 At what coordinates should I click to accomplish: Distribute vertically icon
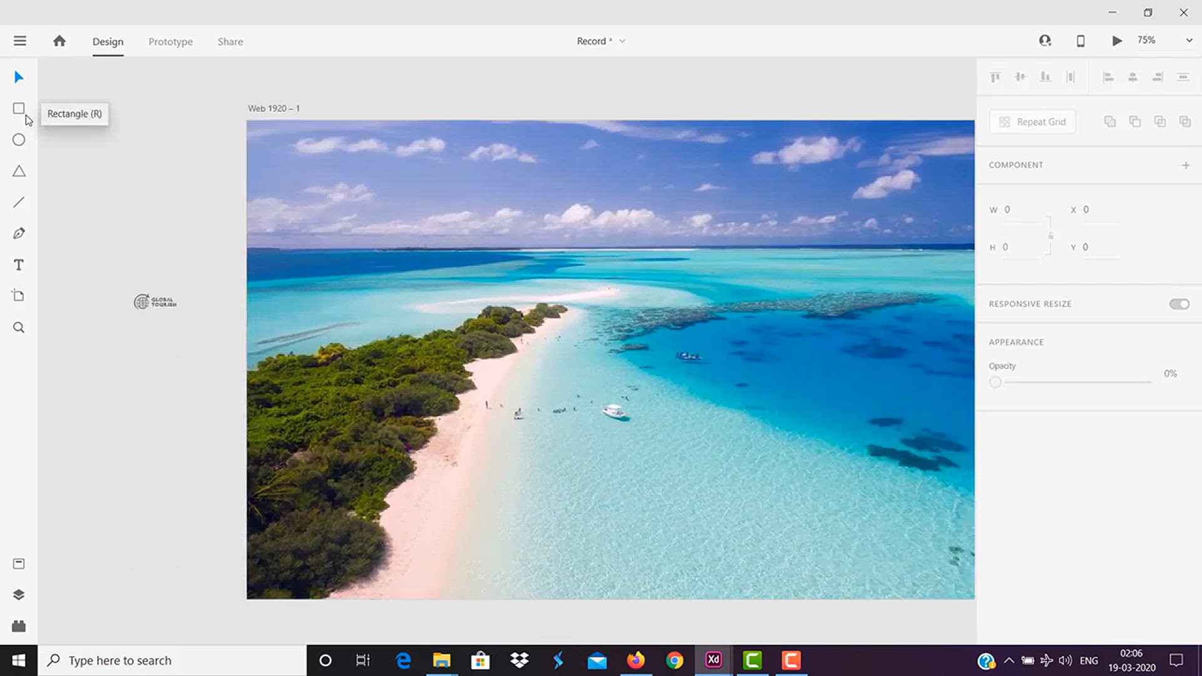(x=1071, y=77)
